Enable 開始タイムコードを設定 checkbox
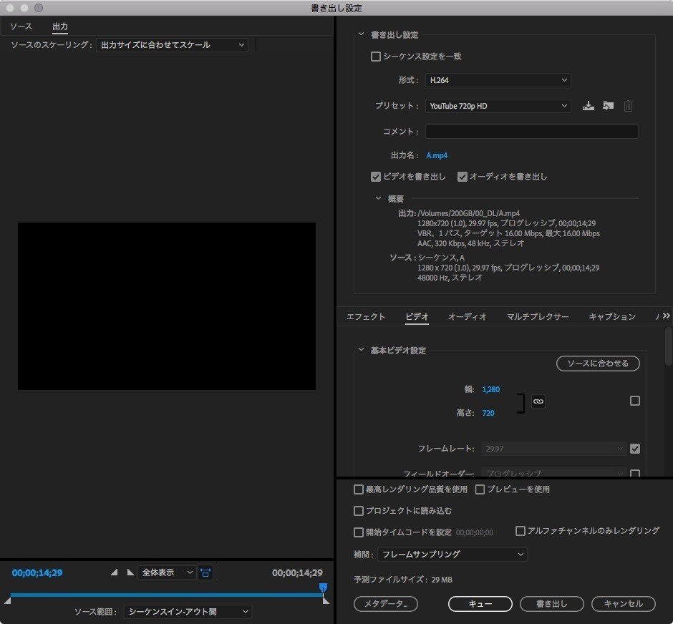 (x=359, y=532)
